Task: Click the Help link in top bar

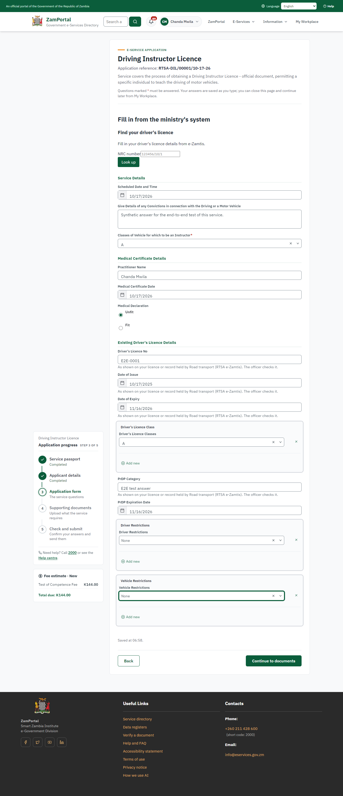Action: click(328, 6)
